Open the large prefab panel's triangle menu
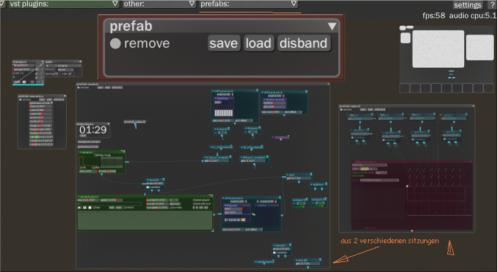 pos(332,26)
